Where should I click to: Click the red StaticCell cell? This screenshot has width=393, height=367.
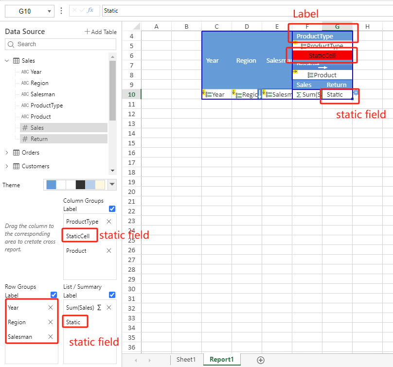coord(322,55)
